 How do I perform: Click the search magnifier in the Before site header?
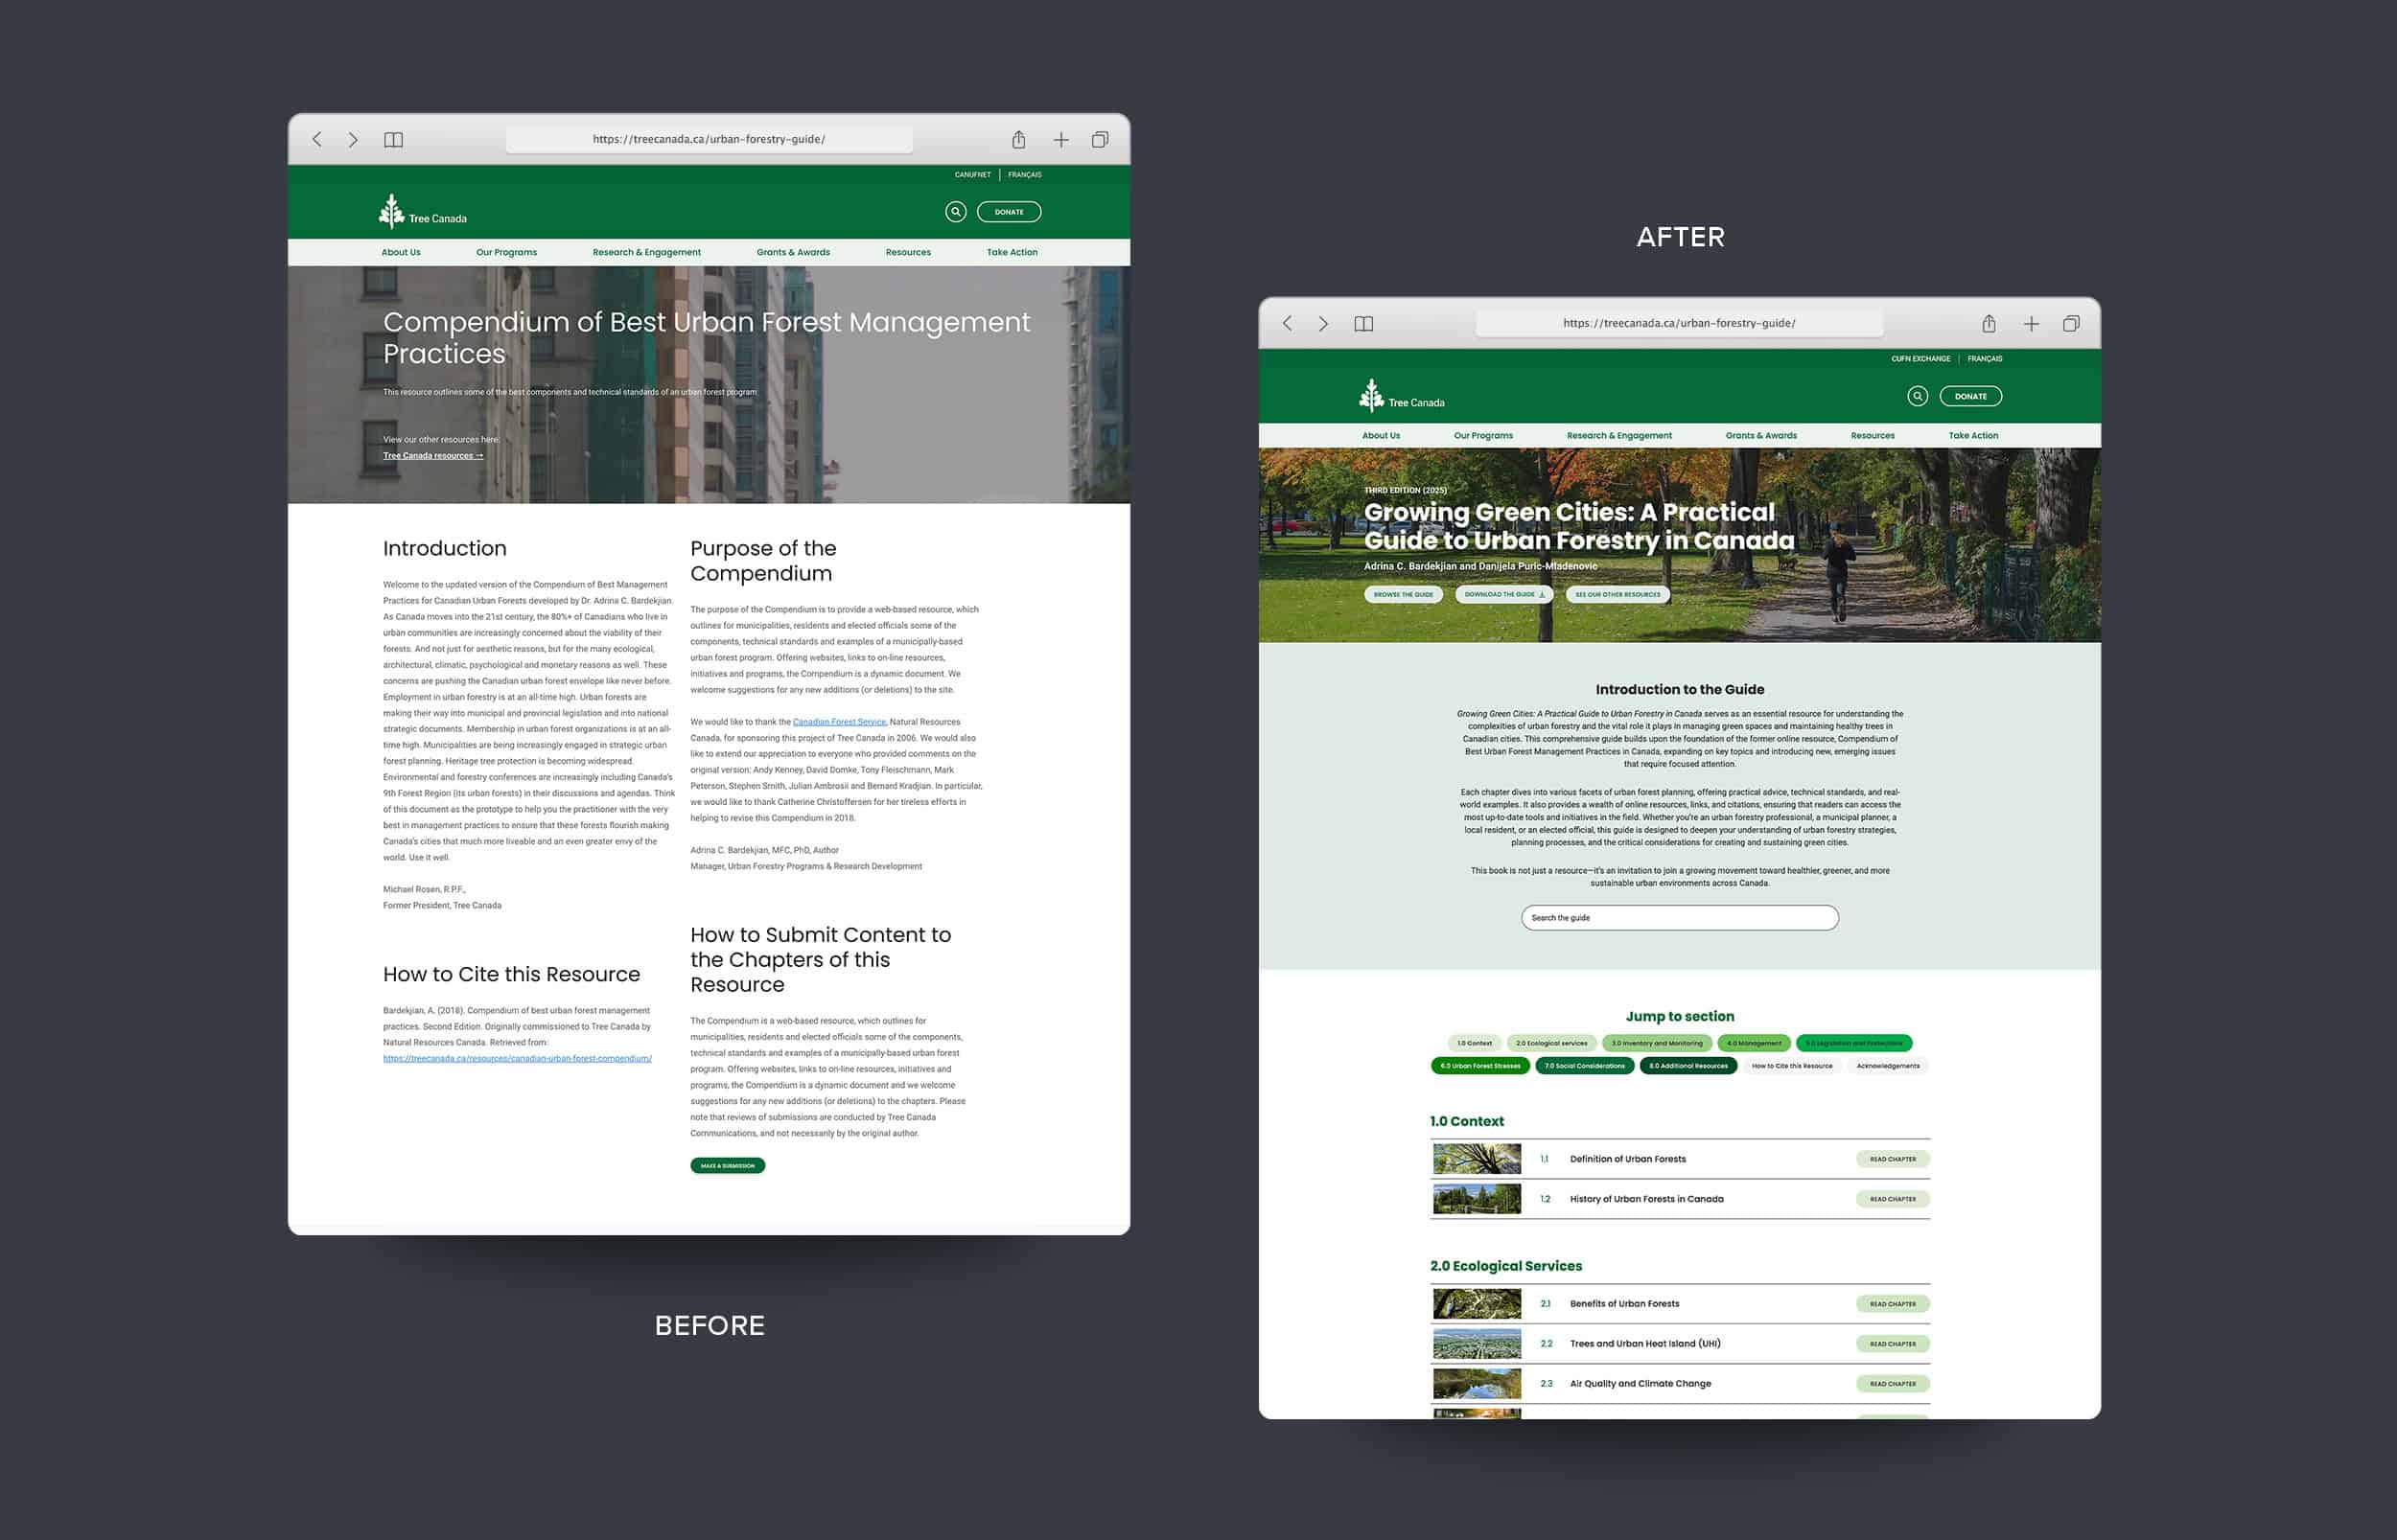click(x=955, y=212)
